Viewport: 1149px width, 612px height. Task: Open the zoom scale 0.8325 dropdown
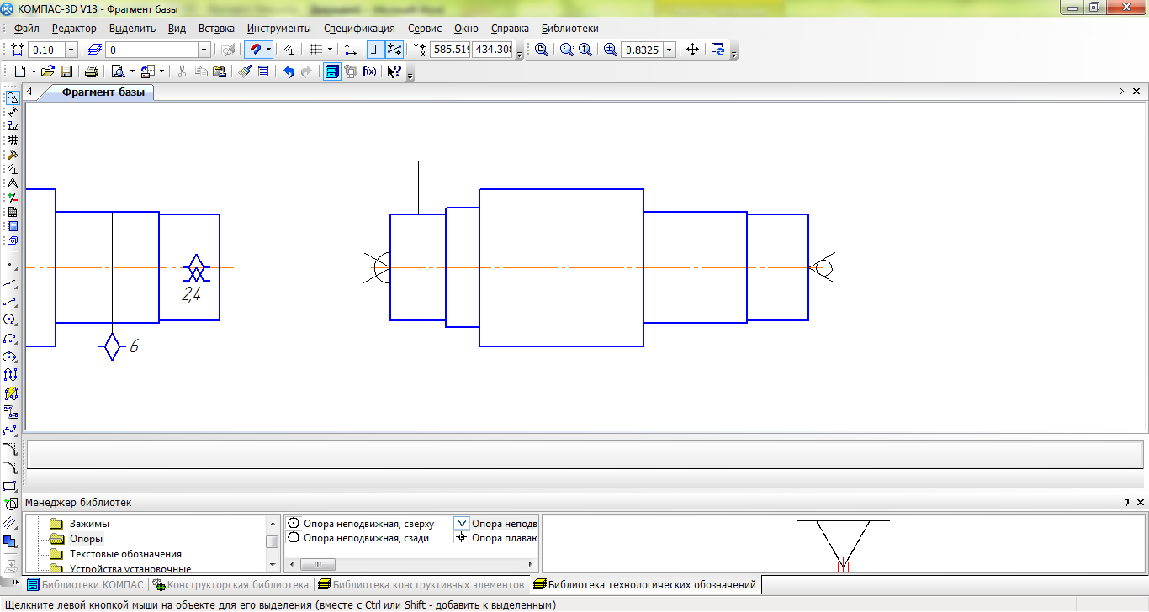670,50
